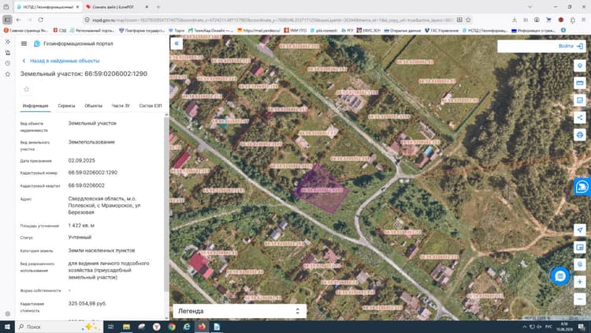
Task: Open the assistant side tab on the right edge
Action: point(582,186)
